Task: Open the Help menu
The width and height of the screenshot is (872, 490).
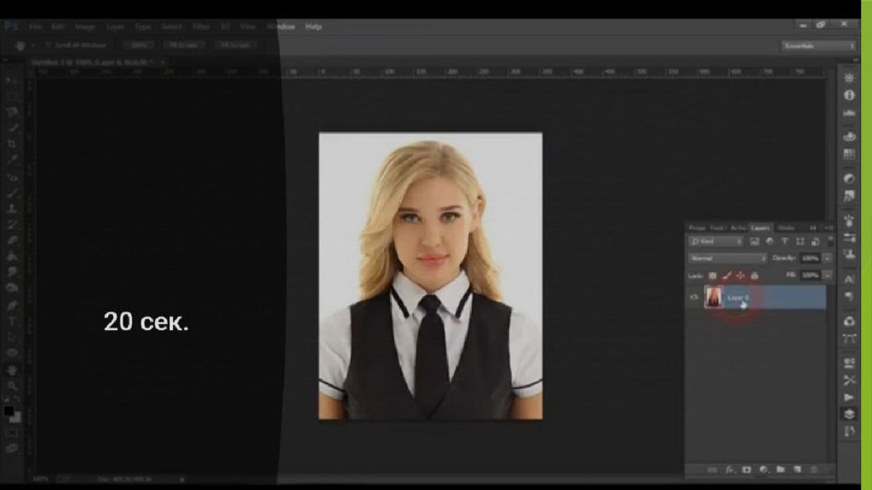Action: (313, 26)
